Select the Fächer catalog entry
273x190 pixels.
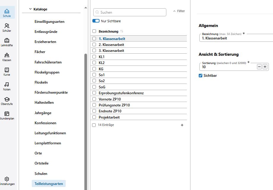point(40,52)
